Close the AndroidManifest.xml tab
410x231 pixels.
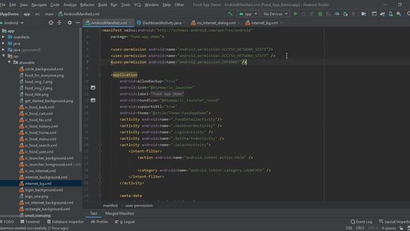click(131, 23)
